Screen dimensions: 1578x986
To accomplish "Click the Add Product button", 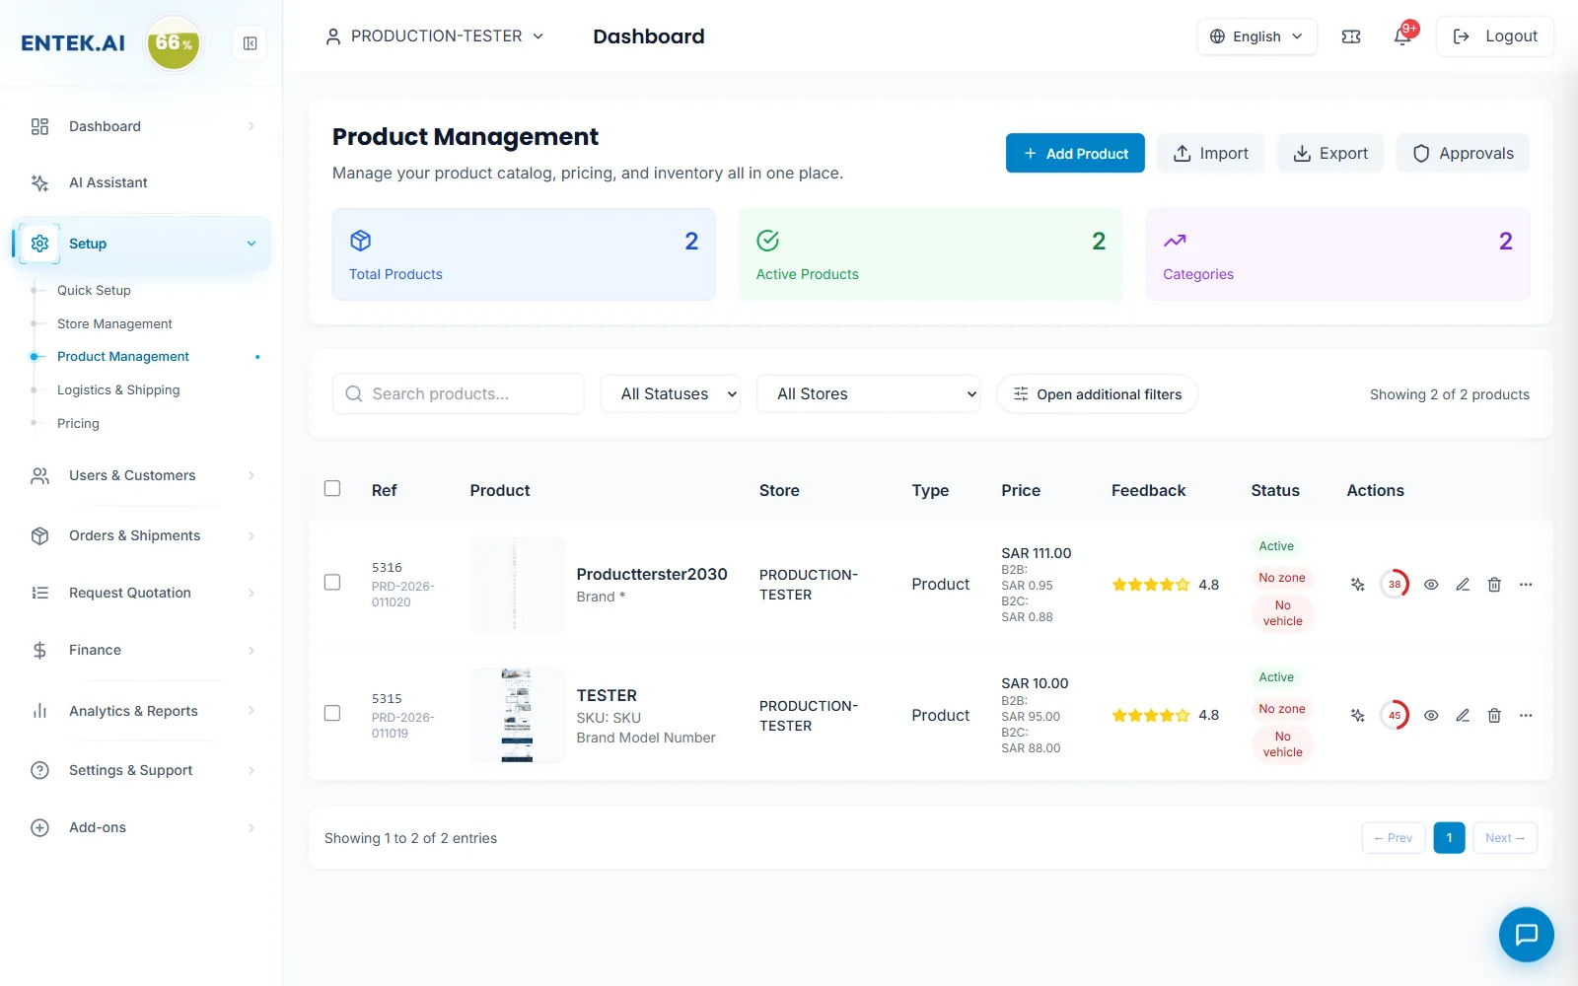I will pos(1075,153).
